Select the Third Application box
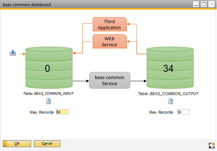Image resolution: width=217 pixels, height=151 pixels. pyautogui.click(x=110, y=25)
